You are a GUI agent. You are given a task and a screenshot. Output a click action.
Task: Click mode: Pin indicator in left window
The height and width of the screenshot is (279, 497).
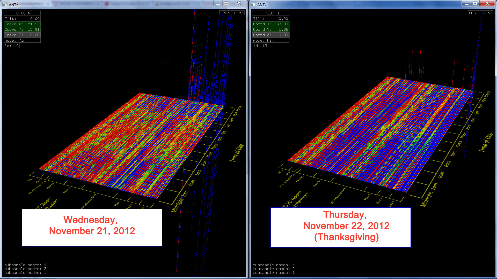22,40
